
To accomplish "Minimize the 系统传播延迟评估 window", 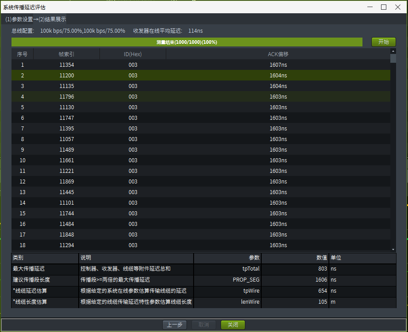I will [x=370, y=7].
